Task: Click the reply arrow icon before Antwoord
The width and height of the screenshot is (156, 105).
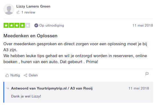Action: [x=8, y=88]
